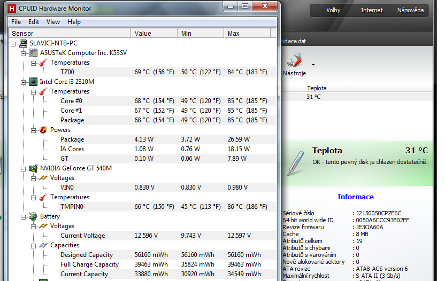This screenshot has width=445, height=281.
Task: Select the TMPIN0 temperature row
Action: pyautogui.click(x=167, y=207)
